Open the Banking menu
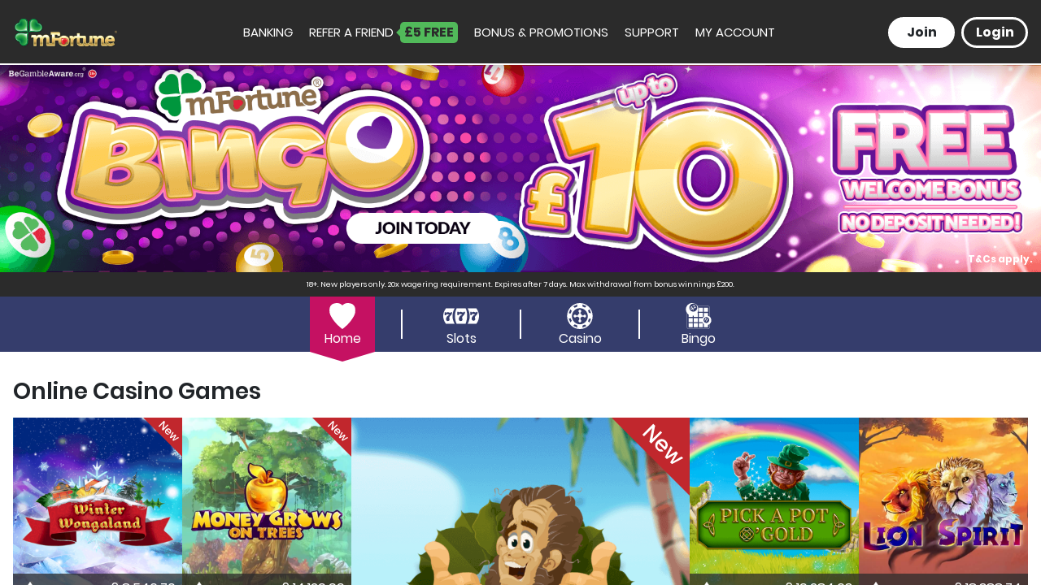1041x585 pixels. 268,32
